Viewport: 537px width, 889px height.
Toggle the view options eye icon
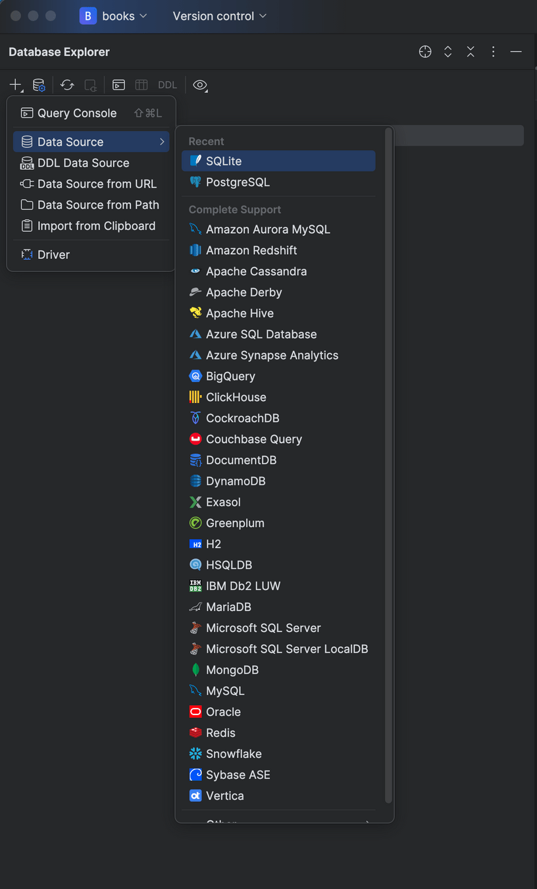pyautogui.click(x=200, y=85)
